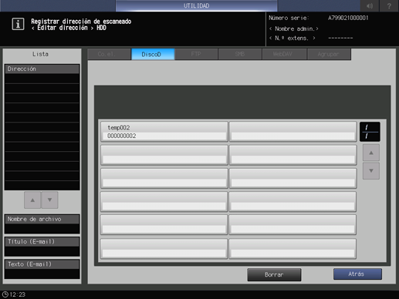This screenshot has height=299, width=399.
Task: Select the temp002 000000002 entry
Action: pyautogui.click(x=164, y=132)
